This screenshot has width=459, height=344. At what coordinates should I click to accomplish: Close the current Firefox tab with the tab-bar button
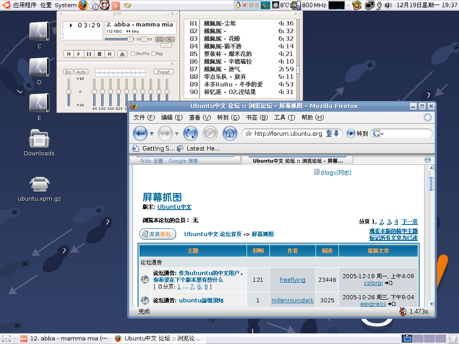tap(427, 160)
